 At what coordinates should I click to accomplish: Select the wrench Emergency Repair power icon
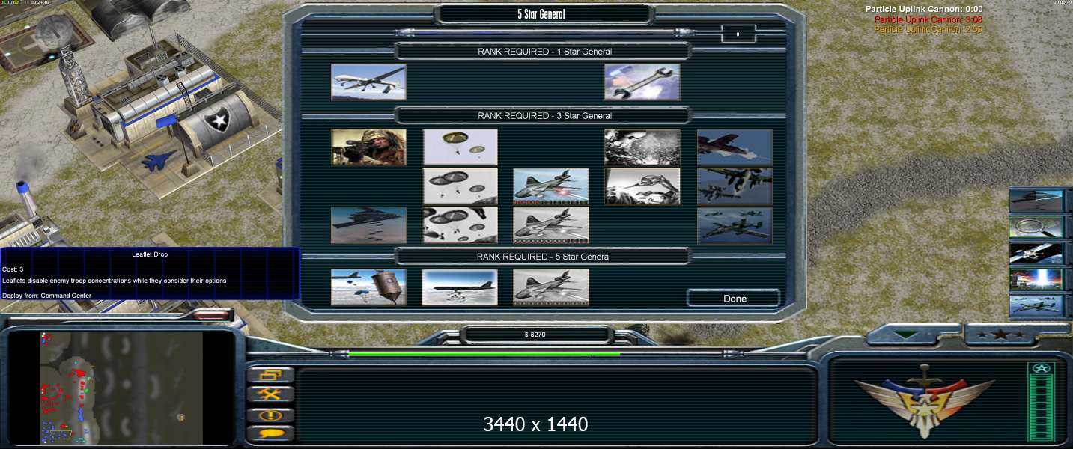tap(642, 82)
